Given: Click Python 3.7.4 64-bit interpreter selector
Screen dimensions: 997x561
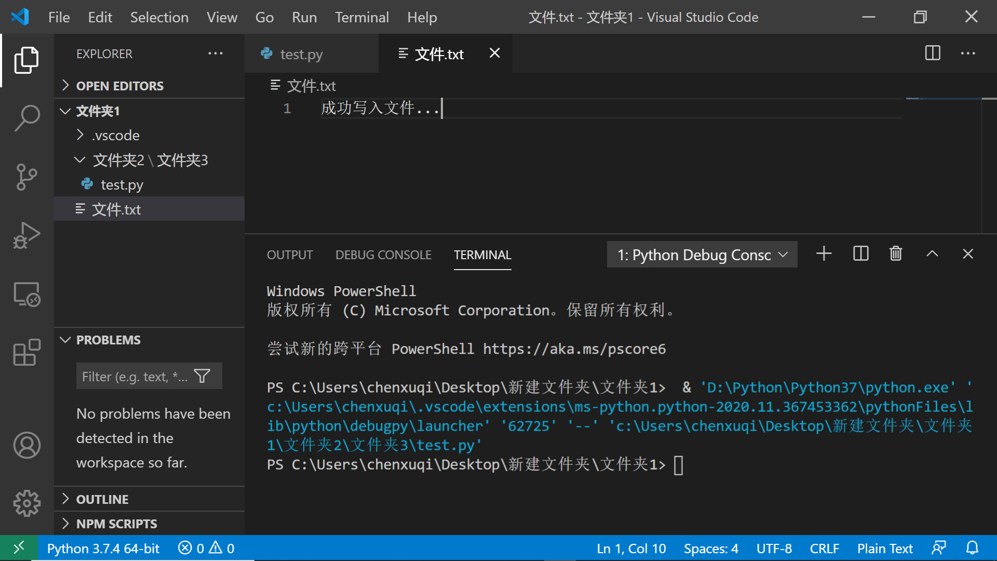Looking at the screenshot, I should (x=103, y=549).
